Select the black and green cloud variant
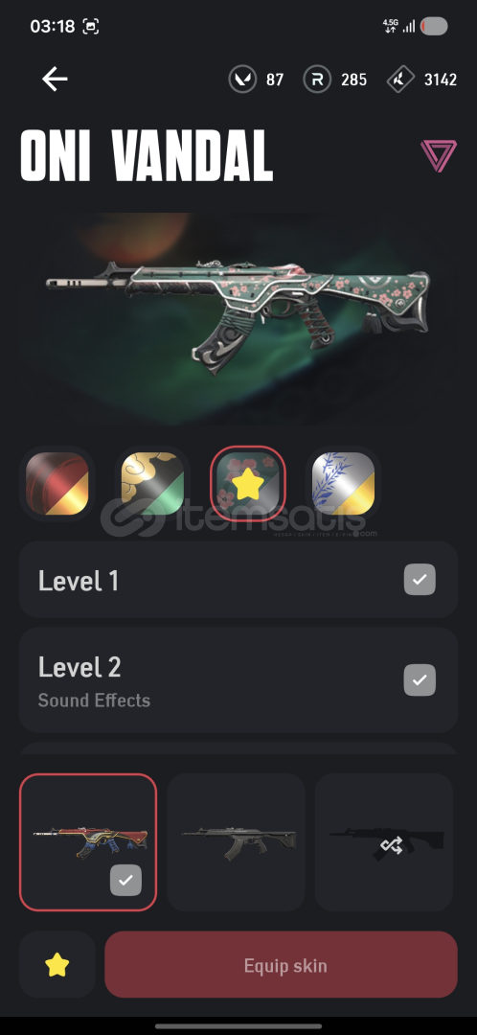Viewport: 477px width, 1035px height. [152, 484]
